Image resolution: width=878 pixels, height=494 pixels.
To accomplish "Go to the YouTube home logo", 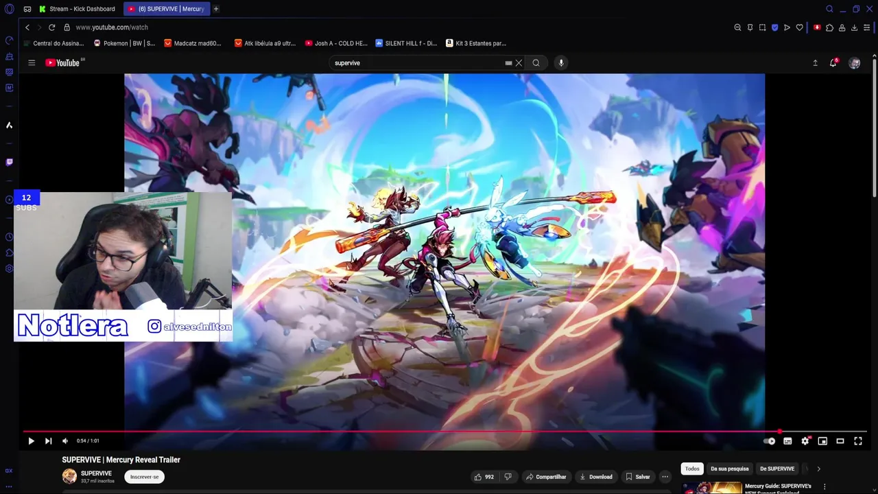I will [62, 62].
